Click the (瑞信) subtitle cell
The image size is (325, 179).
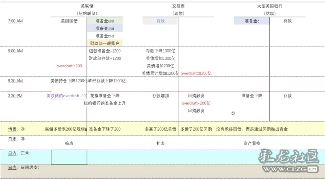[x=178, y=13]
